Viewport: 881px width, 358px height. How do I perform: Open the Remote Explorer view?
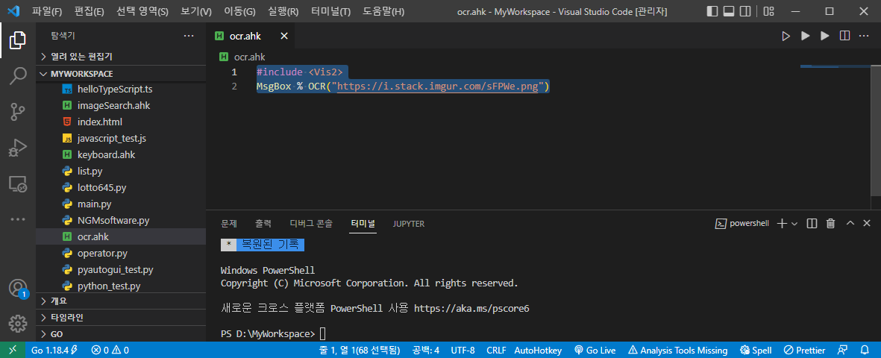(x=17, y=183)
